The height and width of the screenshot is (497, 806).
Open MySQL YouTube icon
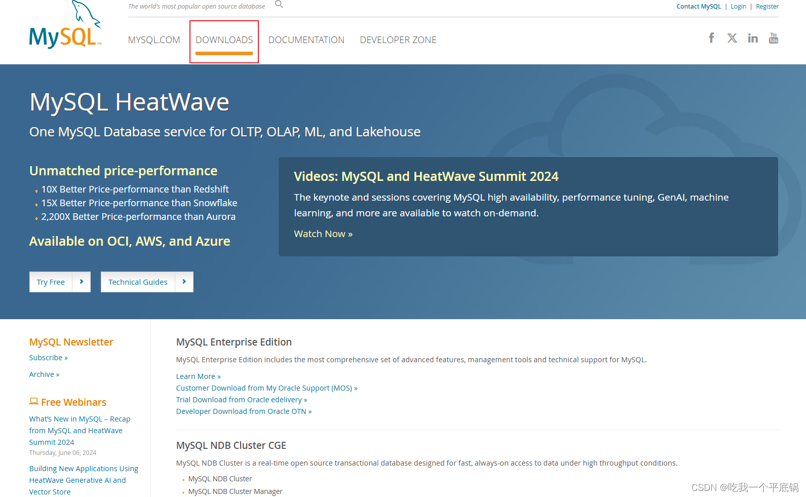pyautogui.click(x=774, y=38)
